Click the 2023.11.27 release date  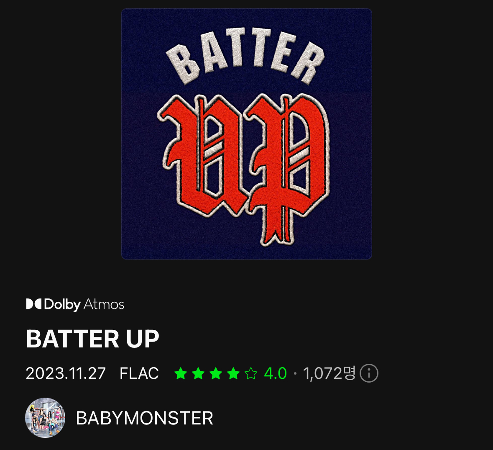click(x=66, y=373)
